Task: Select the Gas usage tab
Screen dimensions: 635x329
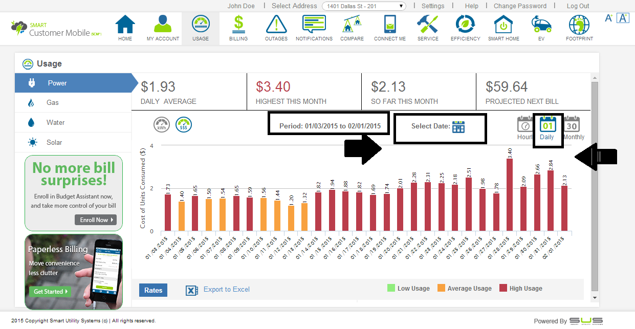Action: [53, 103]
